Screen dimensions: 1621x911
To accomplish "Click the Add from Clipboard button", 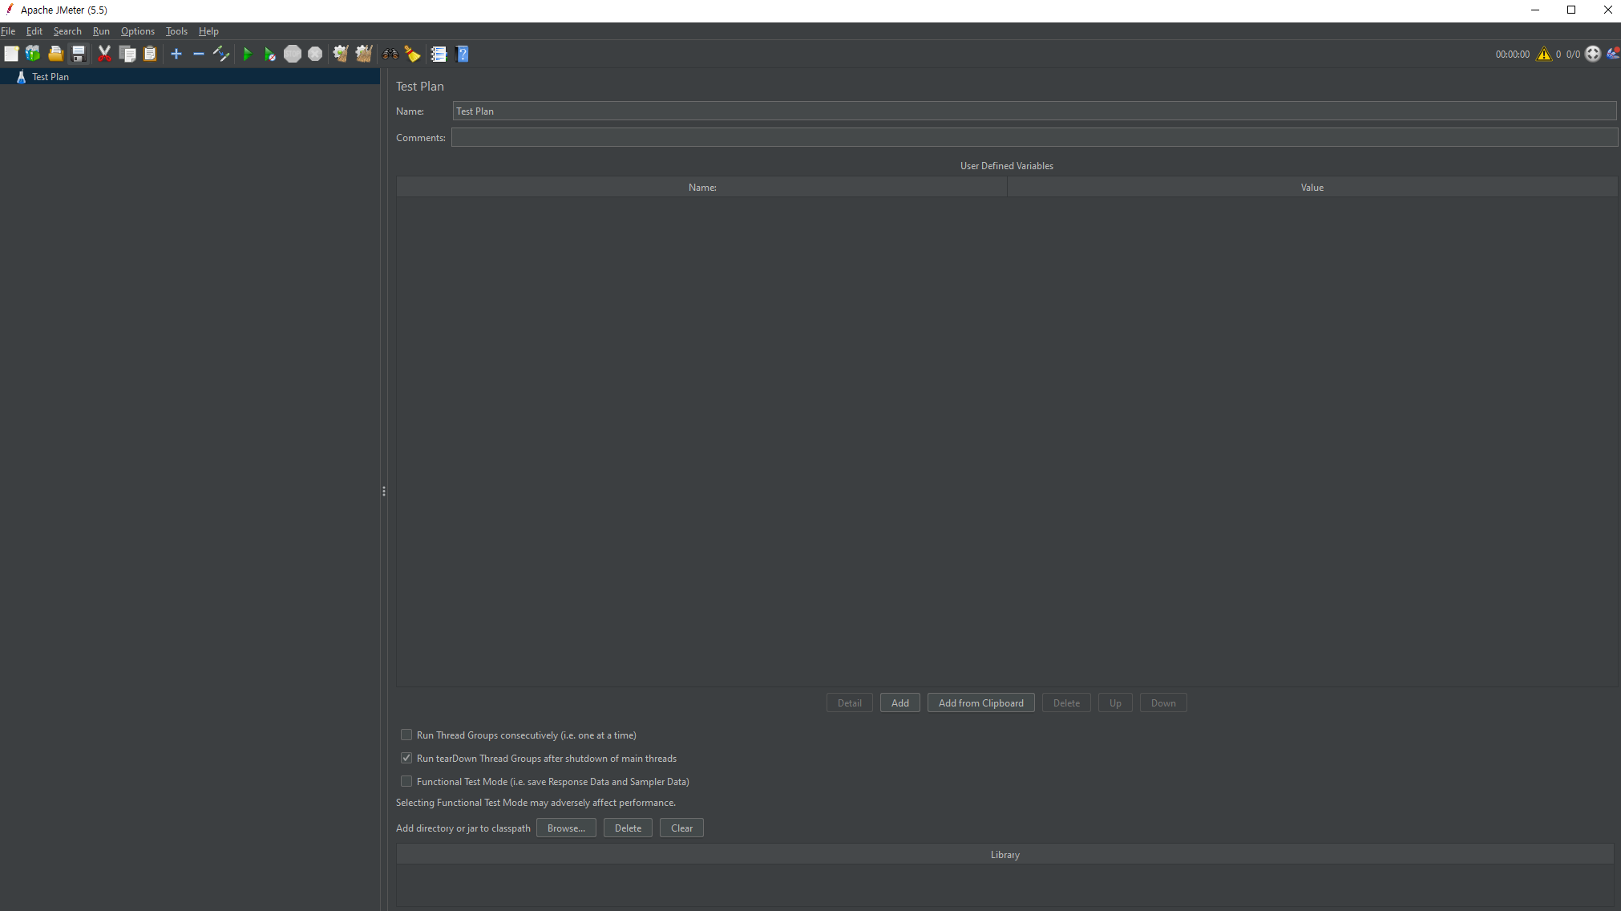I will (x=980, y=702).
